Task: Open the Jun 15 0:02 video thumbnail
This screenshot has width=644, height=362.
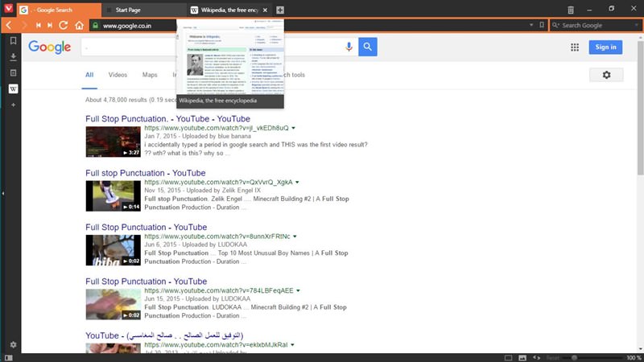Action: [x=113, y=304]
